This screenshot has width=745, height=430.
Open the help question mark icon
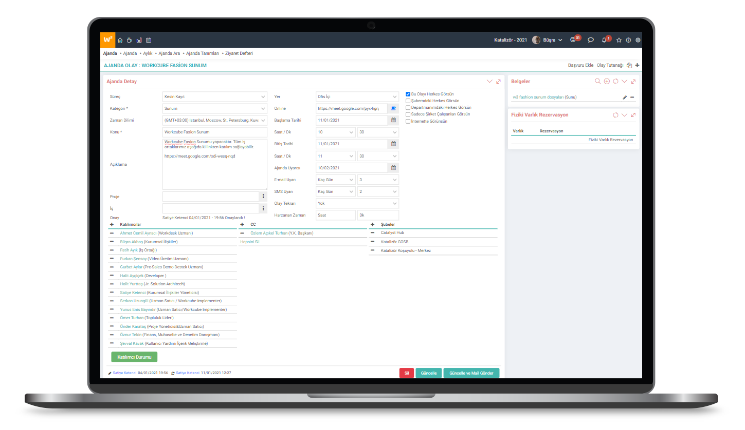628,40
